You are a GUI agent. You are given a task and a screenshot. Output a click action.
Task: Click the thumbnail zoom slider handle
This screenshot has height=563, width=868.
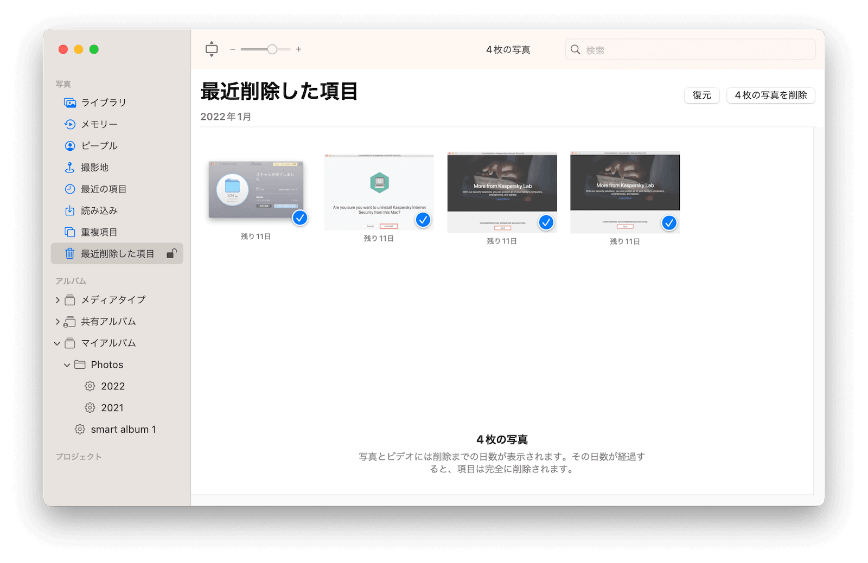click(272, 49)
